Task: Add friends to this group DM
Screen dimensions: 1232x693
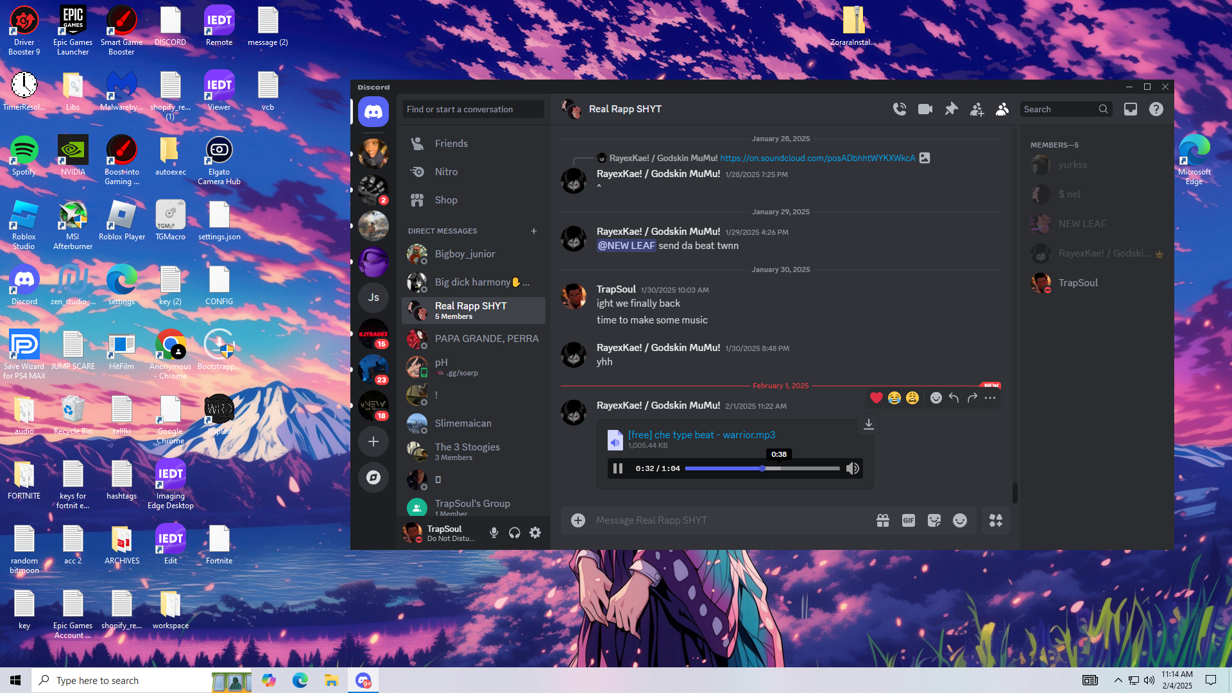Action: click(977, 110)
